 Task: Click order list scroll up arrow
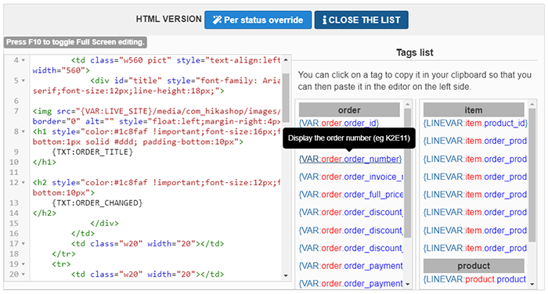click(x=408, y=105)
